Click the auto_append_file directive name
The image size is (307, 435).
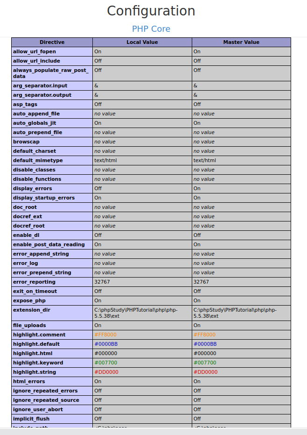[x=36, y=114]
